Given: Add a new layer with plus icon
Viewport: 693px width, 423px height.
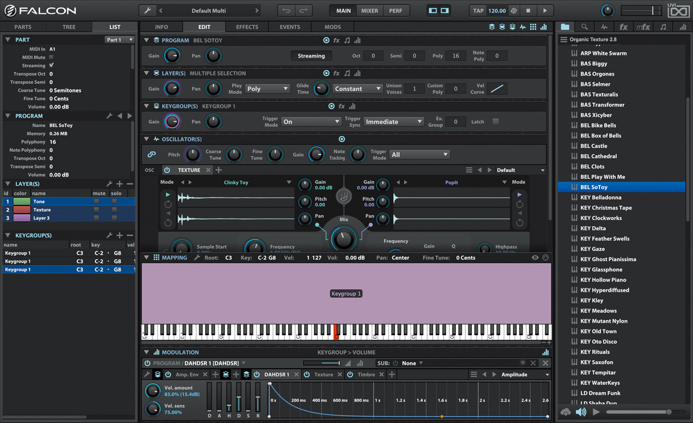Looking at the screenshot, I should (120, 184).
